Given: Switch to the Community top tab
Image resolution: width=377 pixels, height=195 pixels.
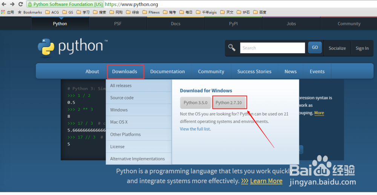Looking at the screenshot, I should click(x=349, y=23).
